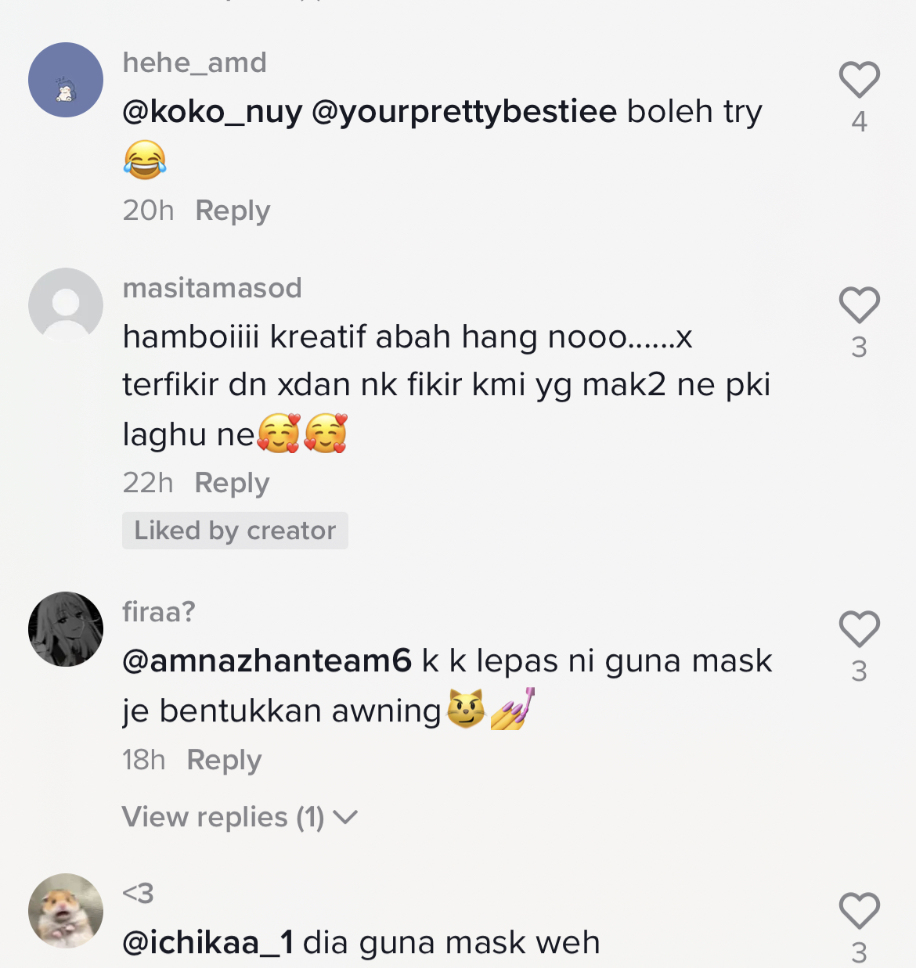This screenshot has width=916, height=968.
Task: Reply to firaa?'s awning comment
Action: [224, 760]
